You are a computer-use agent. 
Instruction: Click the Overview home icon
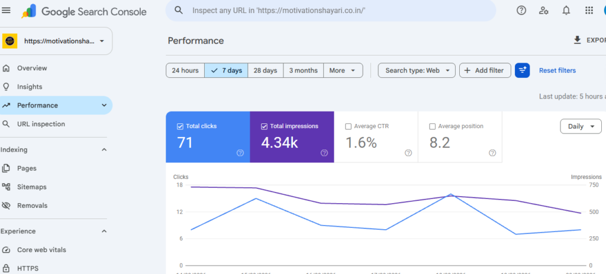coord(6,68)
